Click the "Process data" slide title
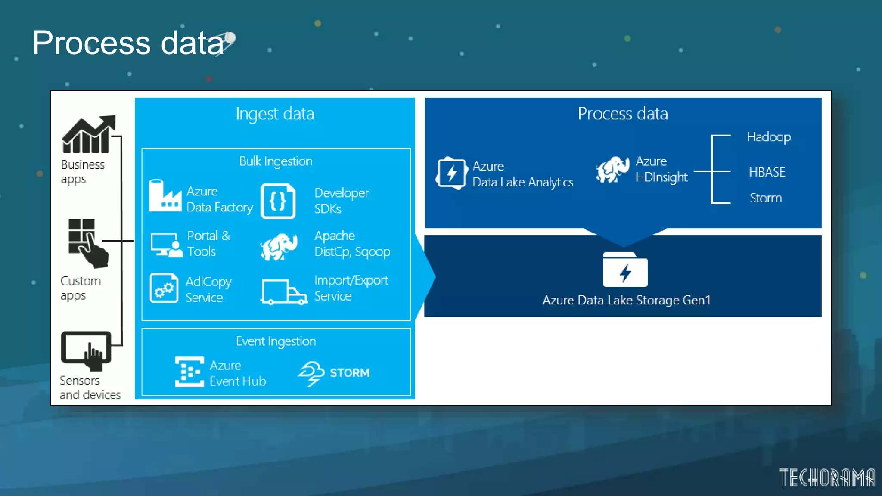 tap(128, 43)
